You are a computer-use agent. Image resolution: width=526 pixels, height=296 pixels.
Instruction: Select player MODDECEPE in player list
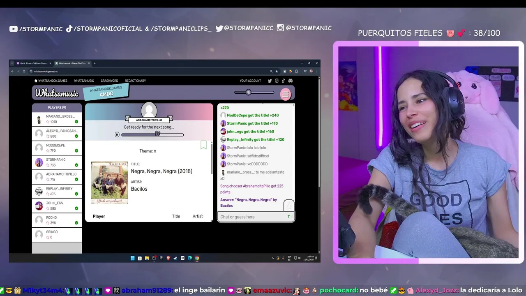57,148
